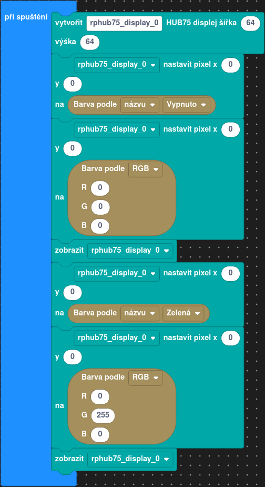Edit the výška value 64

click(90, 42)
